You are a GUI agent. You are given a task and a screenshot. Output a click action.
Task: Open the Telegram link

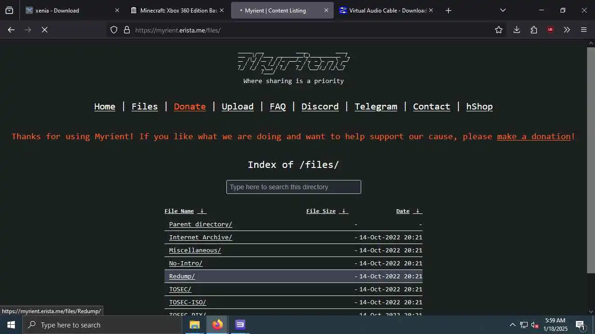pos(376,106)
